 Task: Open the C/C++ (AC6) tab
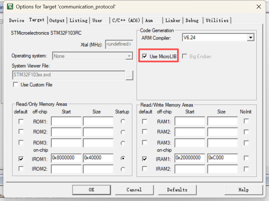(x=126, y=20)
